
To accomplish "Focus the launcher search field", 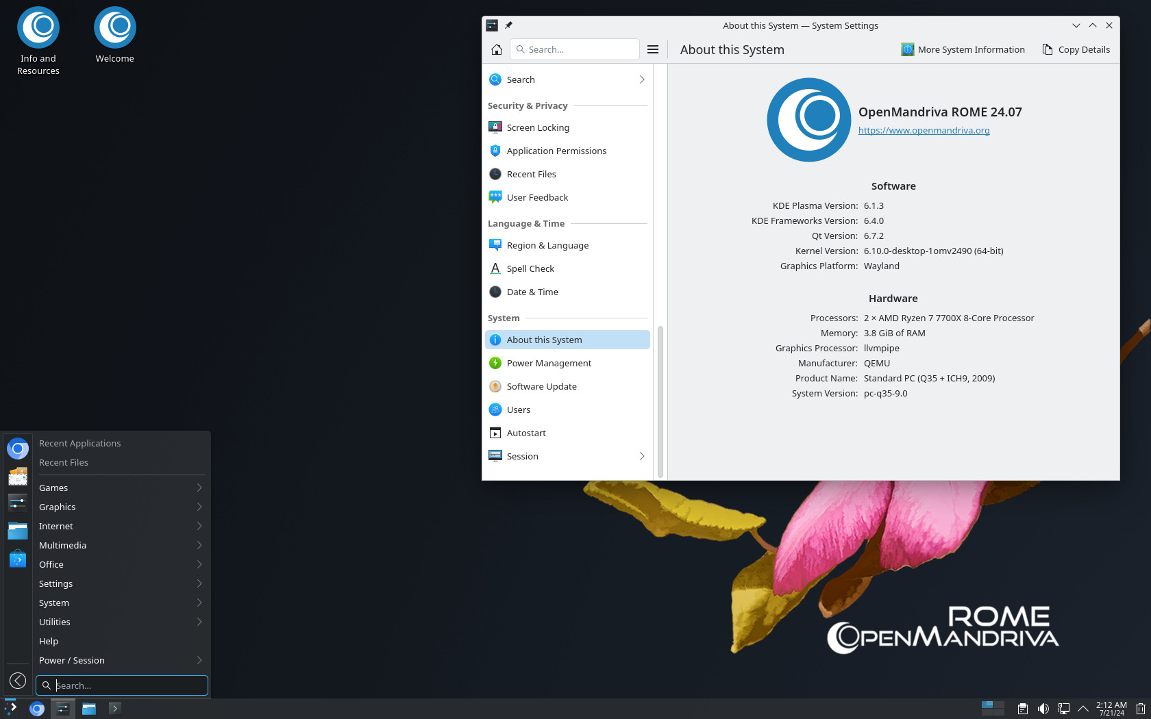I will point(122,685).
